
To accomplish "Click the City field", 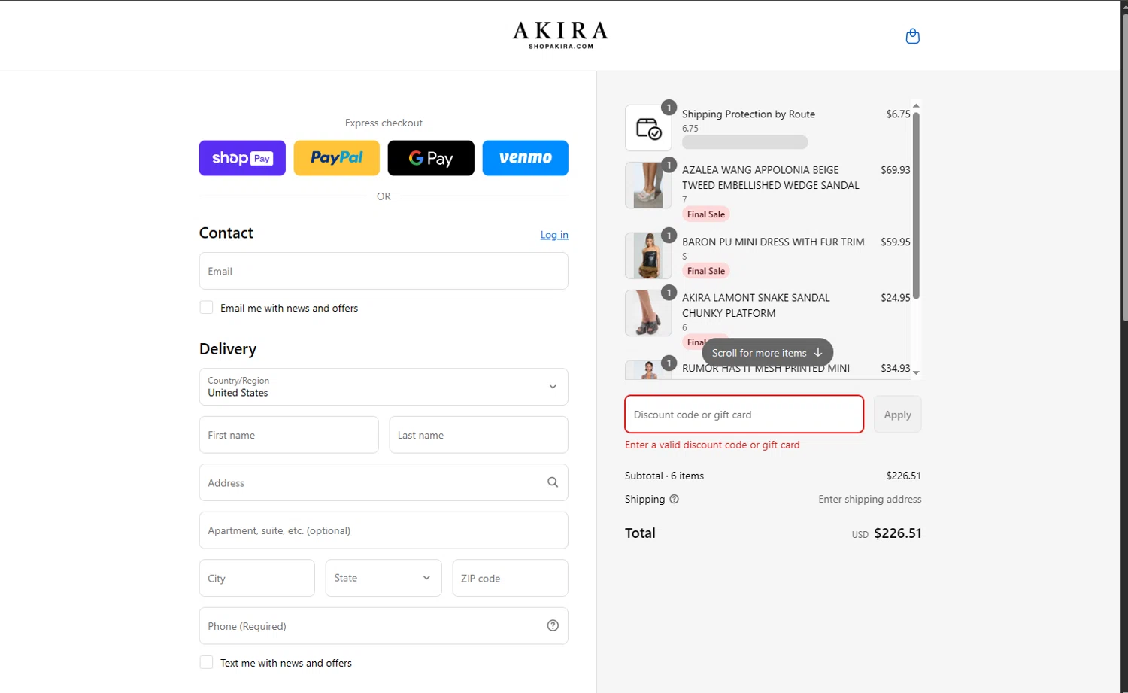I will point(257,578).
